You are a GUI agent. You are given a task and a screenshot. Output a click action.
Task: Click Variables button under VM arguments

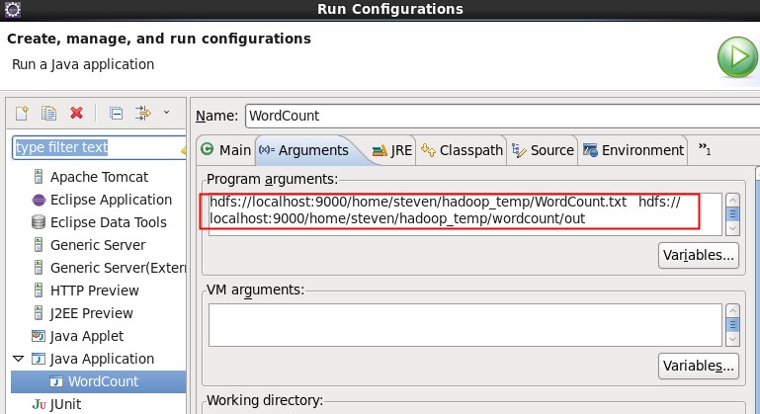(x=699, y=366)
